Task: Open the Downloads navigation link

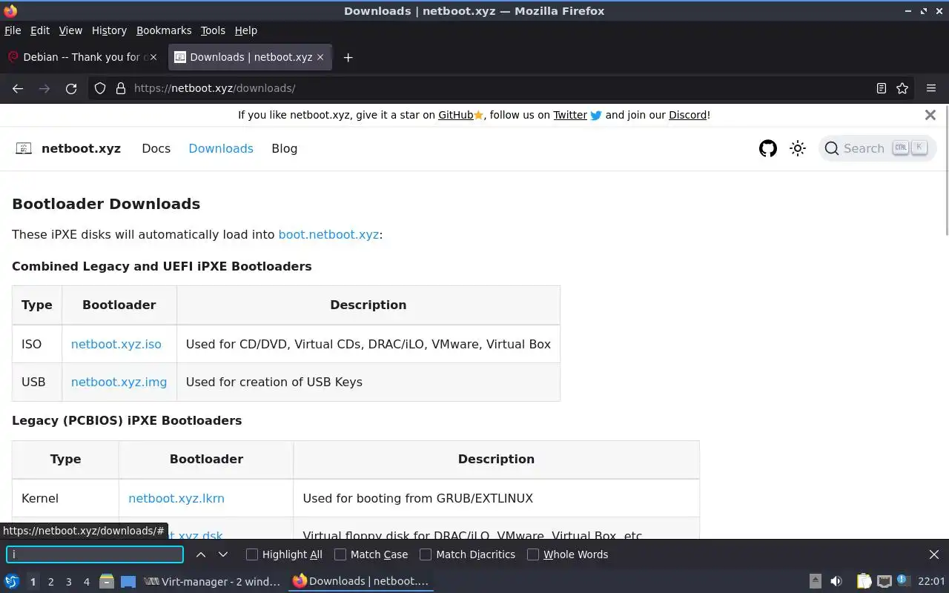Action: pos(221,148)
